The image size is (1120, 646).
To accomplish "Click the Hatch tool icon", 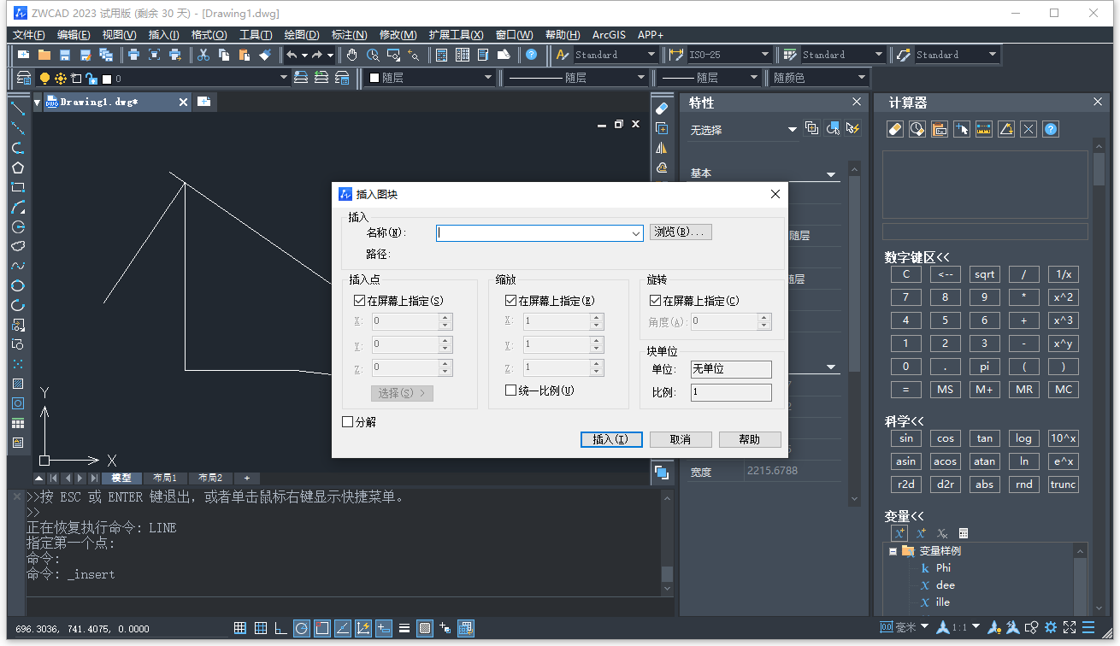I will pos(17,384).
